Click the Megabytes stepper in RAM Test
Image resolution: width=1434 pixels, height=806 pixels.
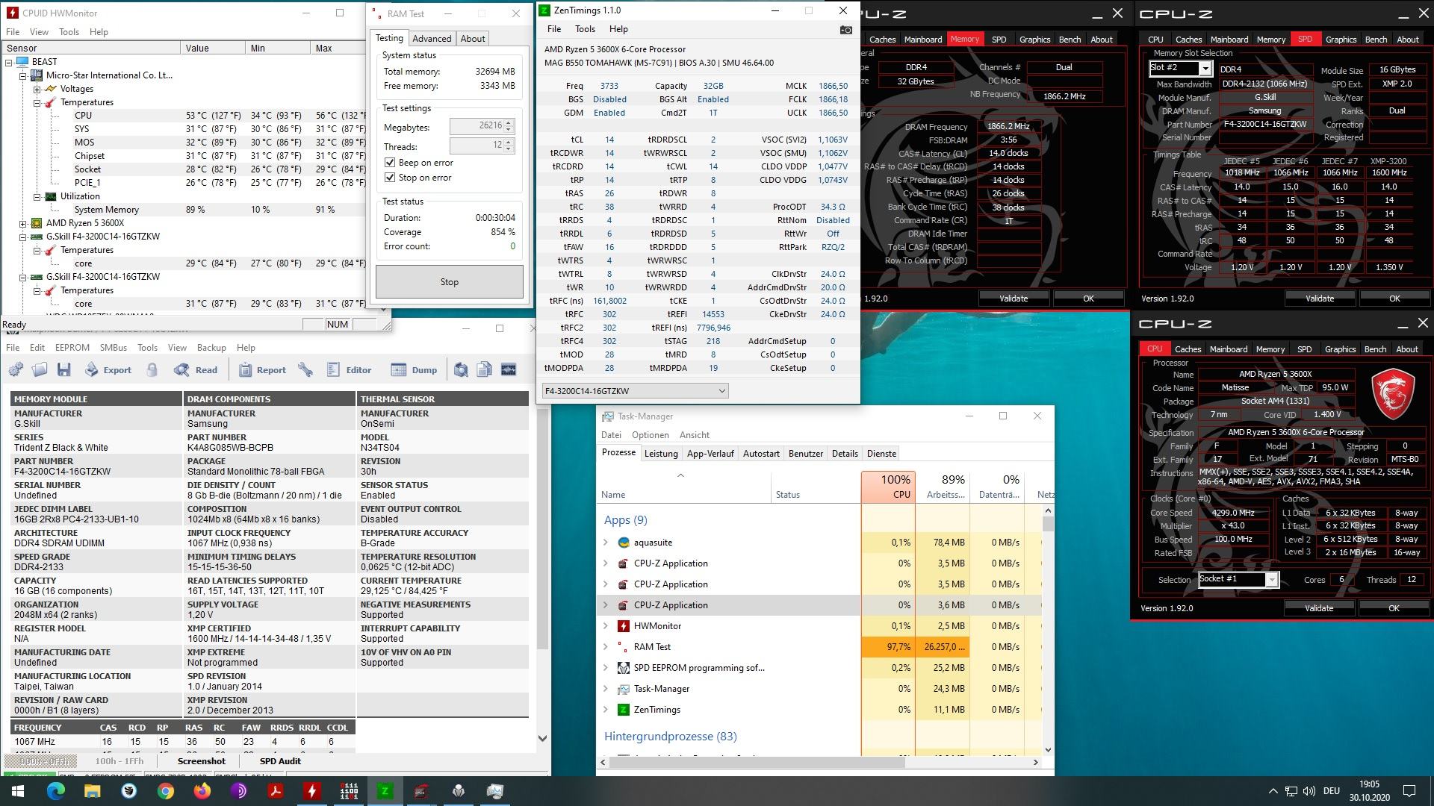point(509,127)
